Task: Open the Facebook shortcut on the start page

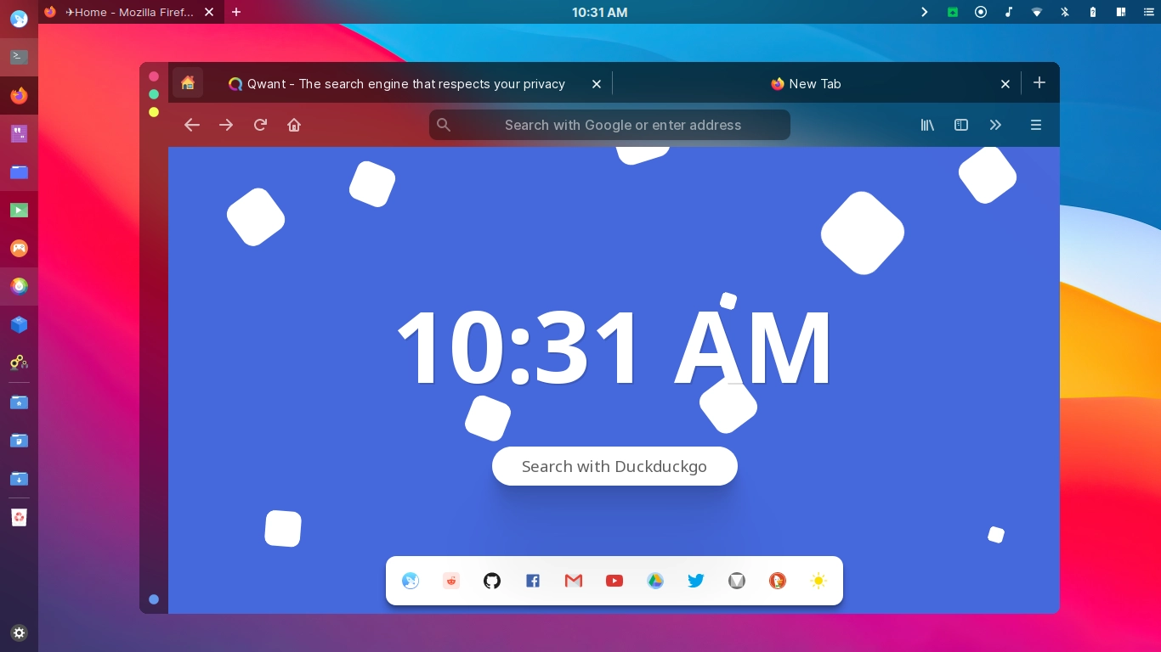Action: tap(533, 581)
